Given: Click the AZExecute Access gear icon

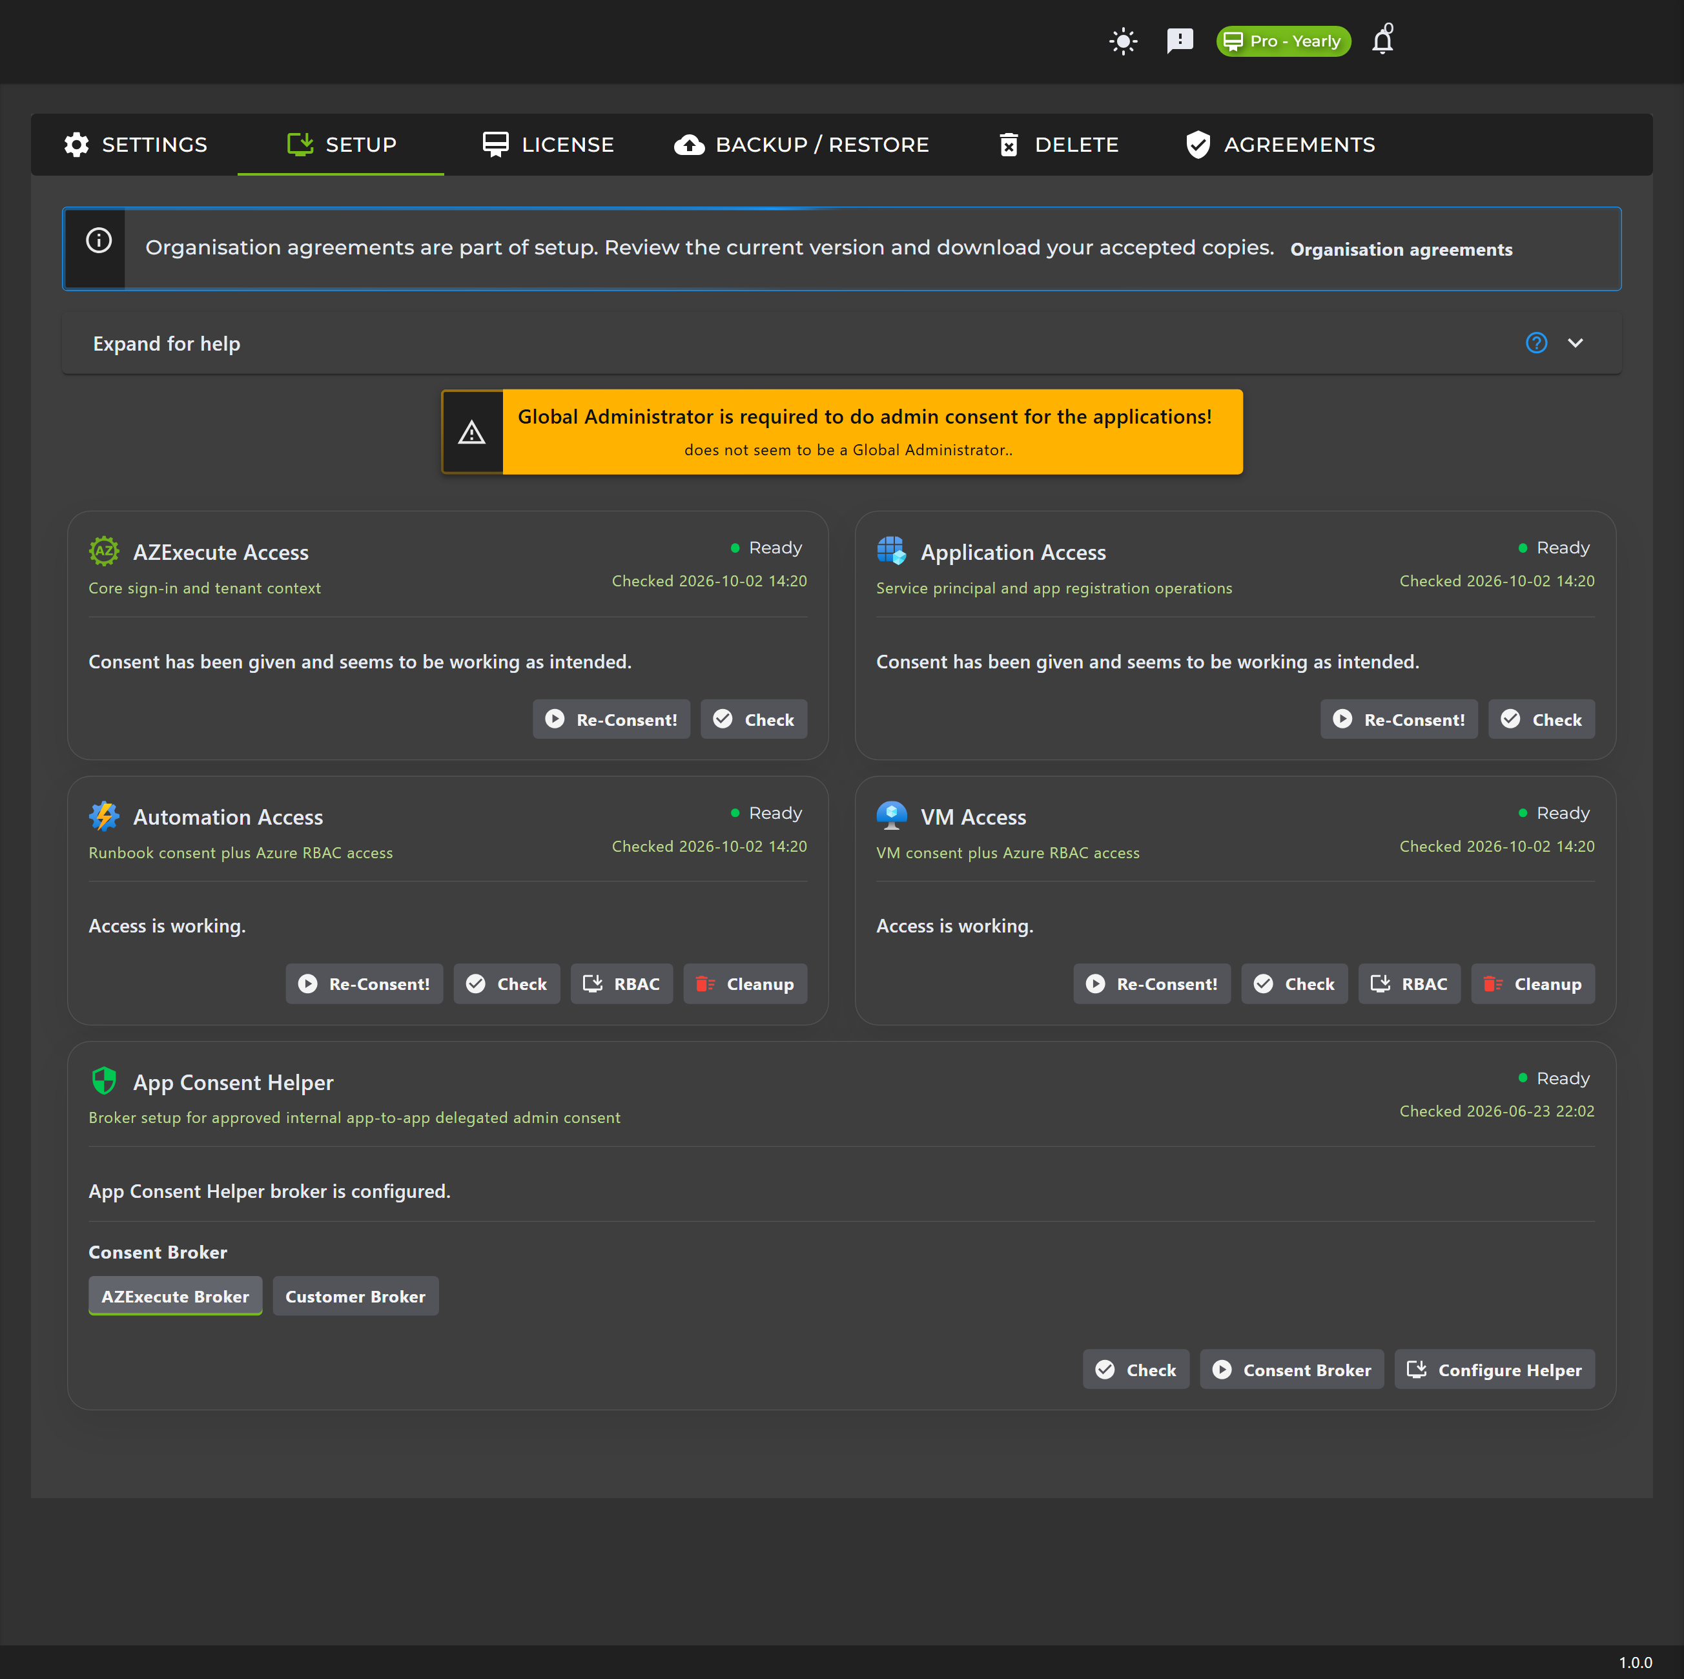Looking at the screenshot, I should pos(104,551).
